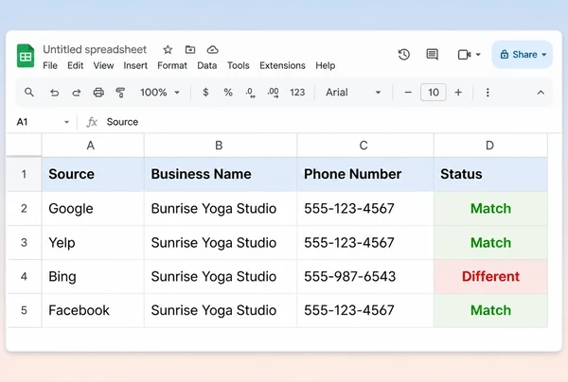Select row 4 header
Image resolution: width=568 pixels, height=382 pixels.
24,276
